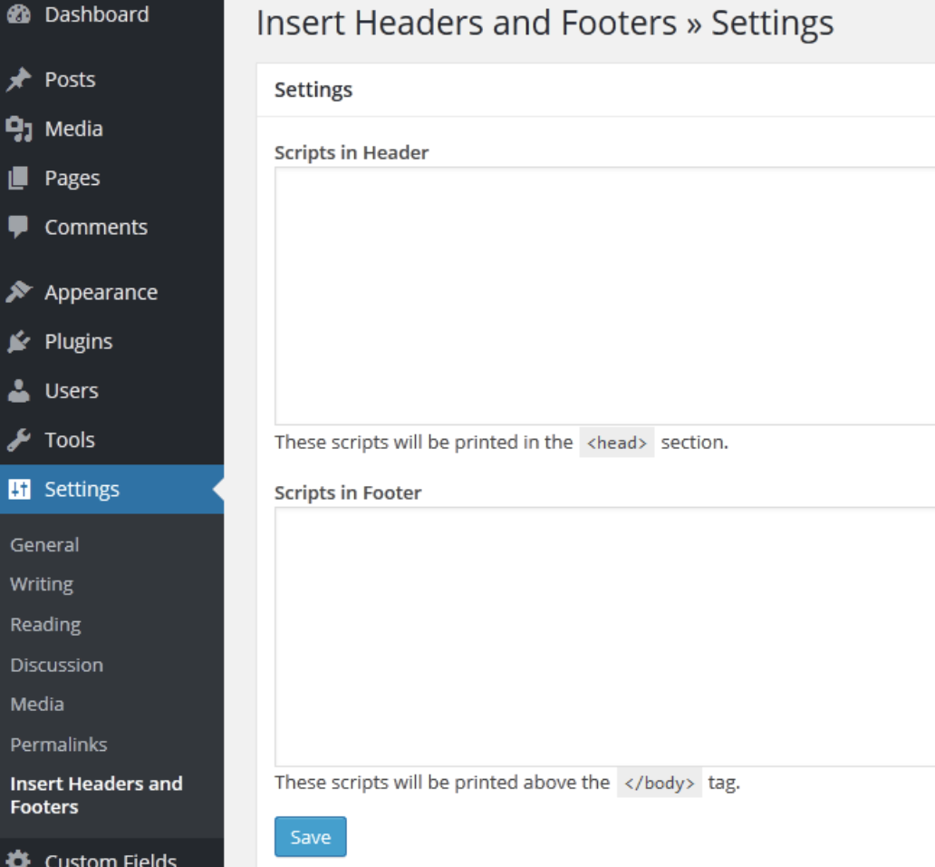935x867 pixels.
Task: Click the Posts pushpin icon
Action: pyautogui.click(x=18, y=80)
